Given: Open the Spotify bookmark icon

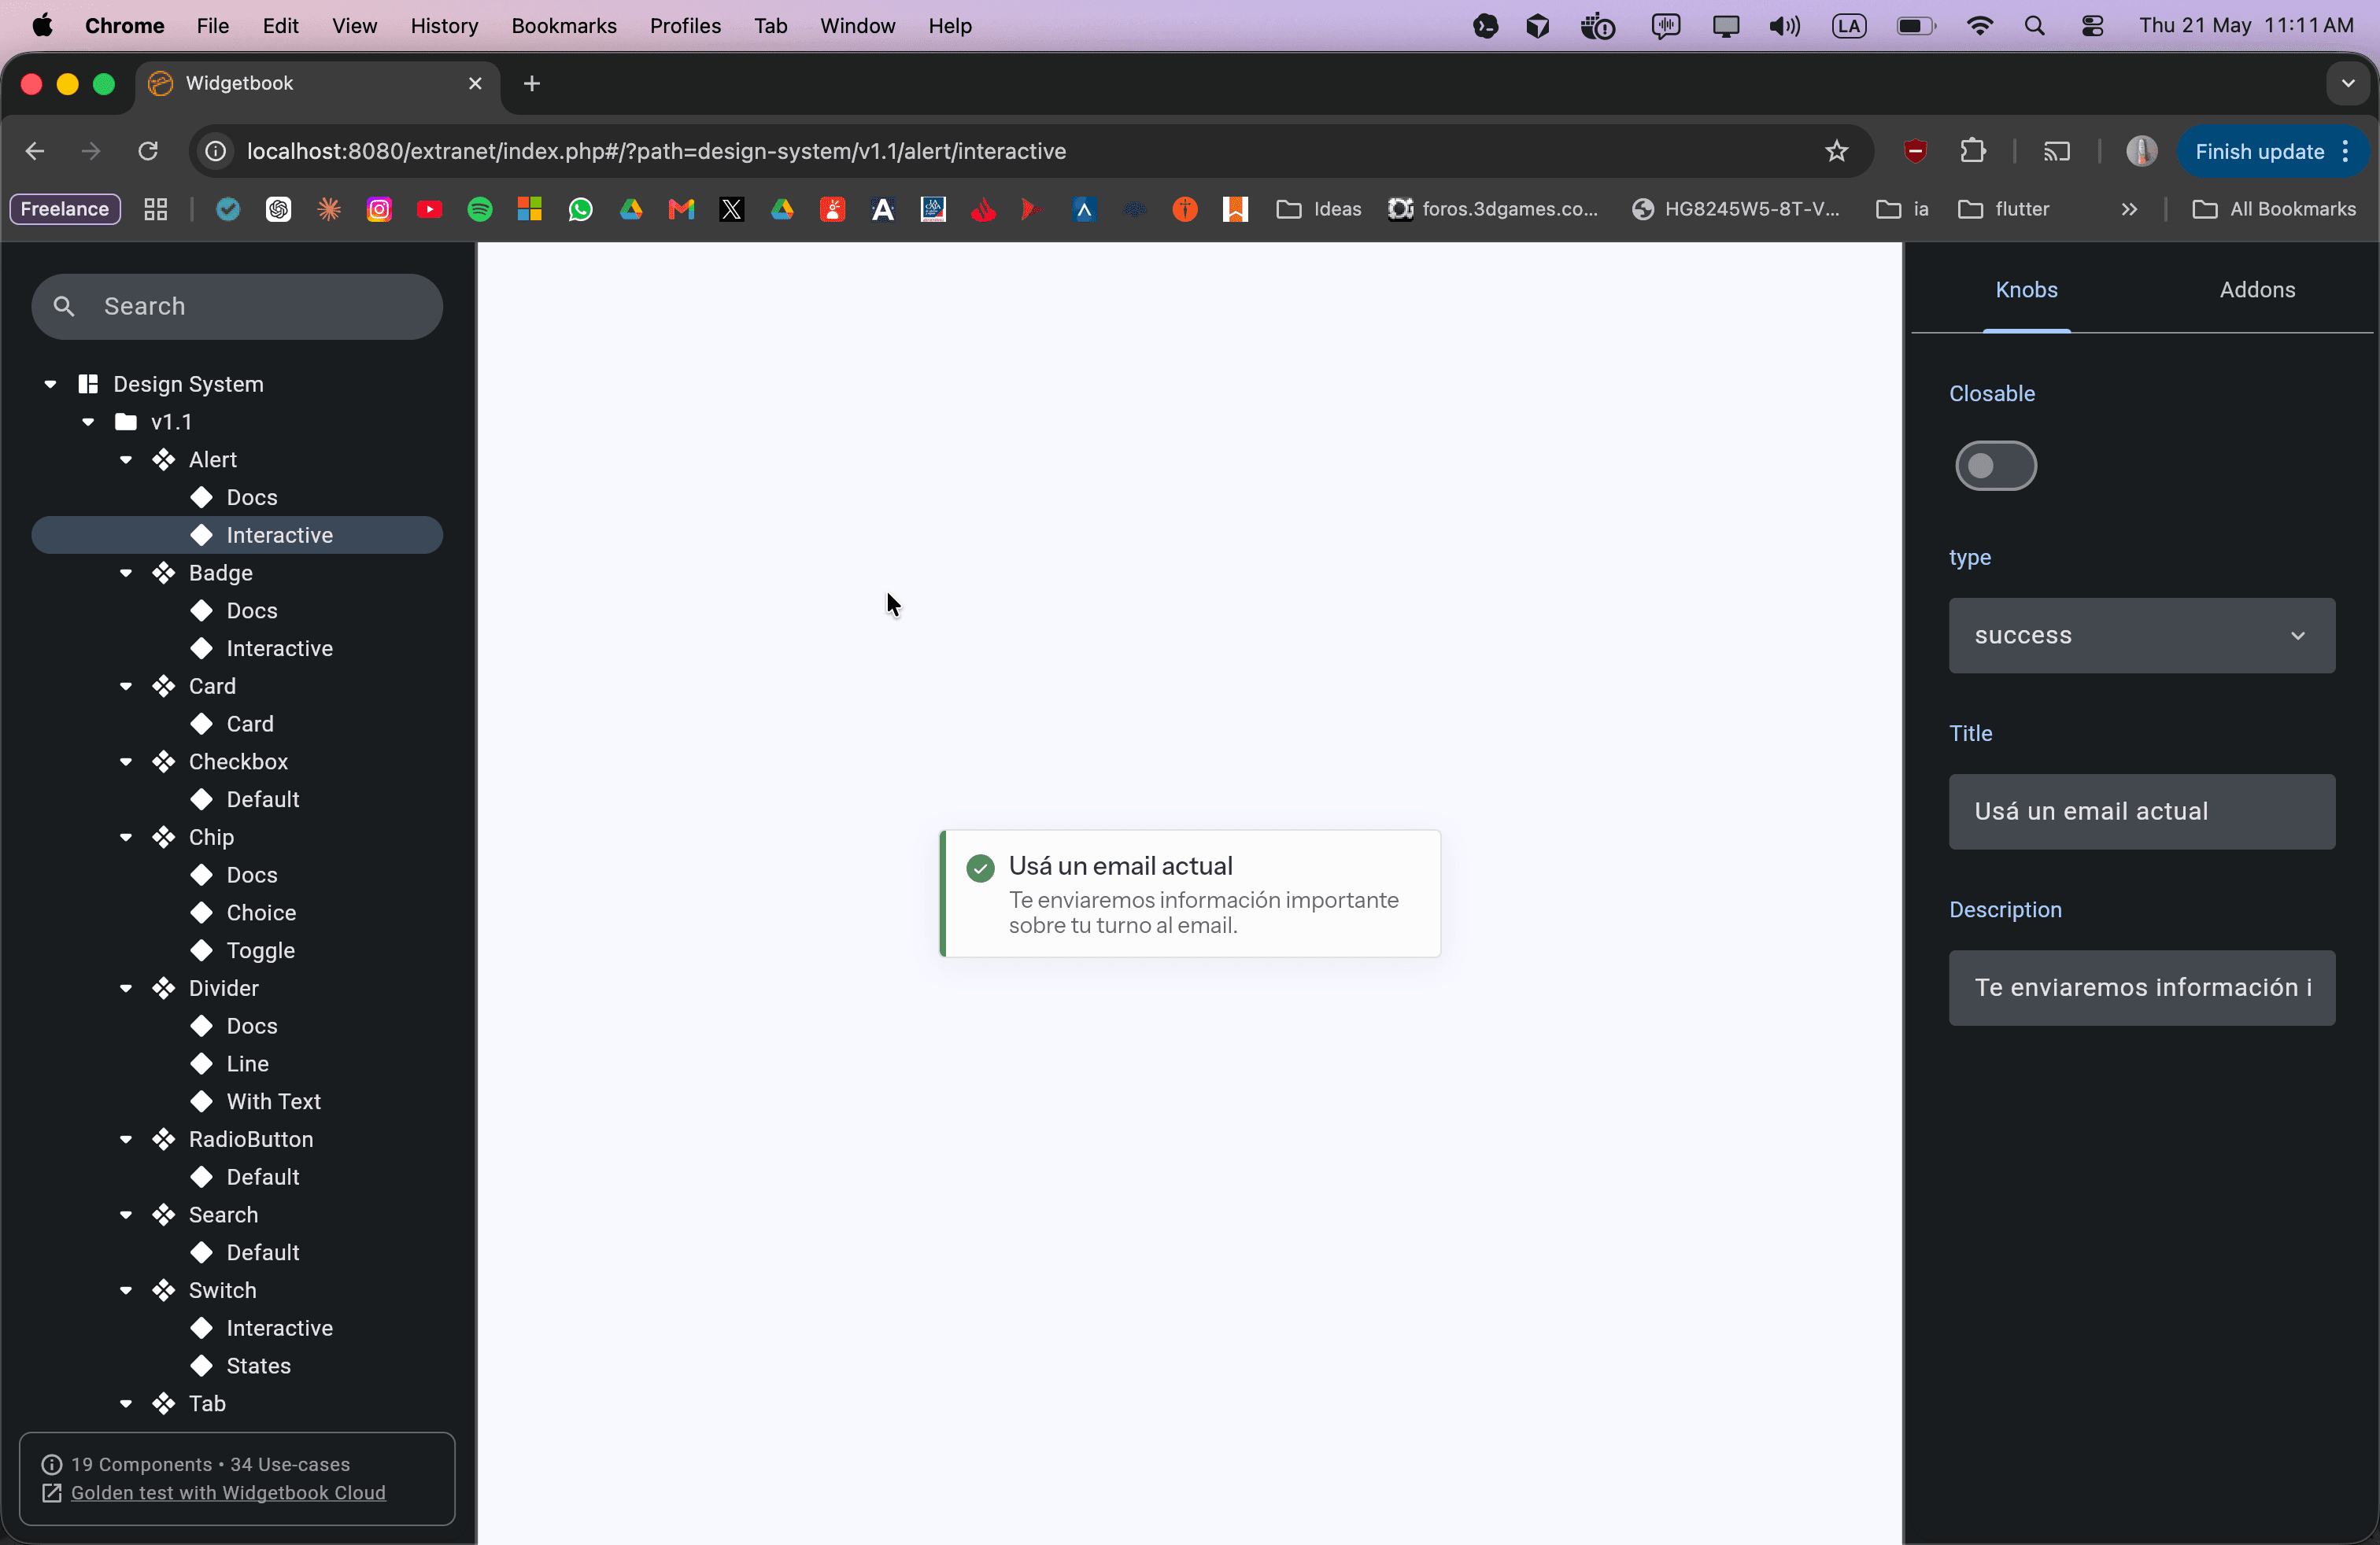Looking at the screenshot, I should pos(480,209).
